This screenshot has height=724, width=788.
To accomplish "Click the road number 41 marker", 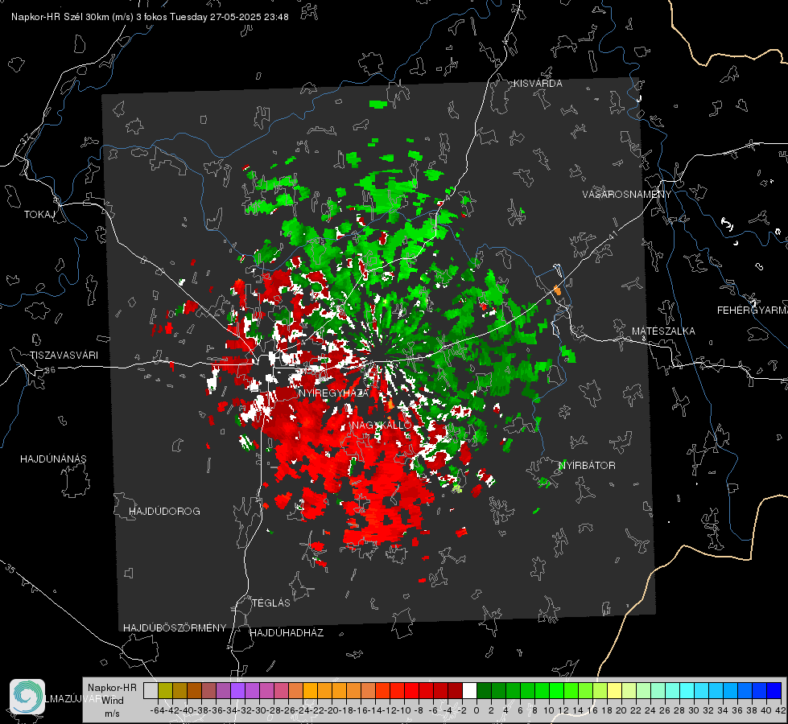I will pyautogui.click(x=613, y=235).
